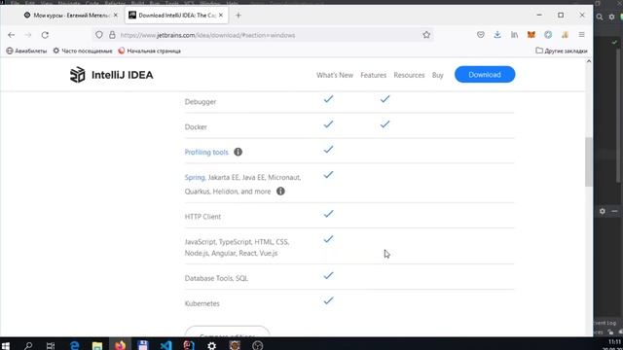Screen dimensions: 623x350
Task: Follow the Profiling tools link
Action: click(206, 152)
